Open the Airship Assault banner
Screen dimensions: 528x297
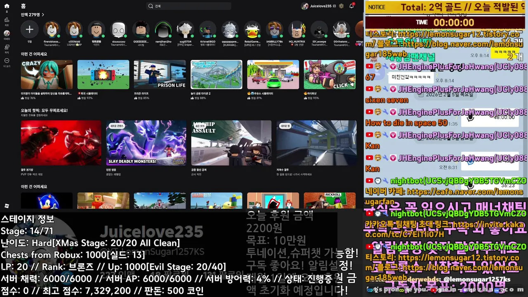[231, 143]
